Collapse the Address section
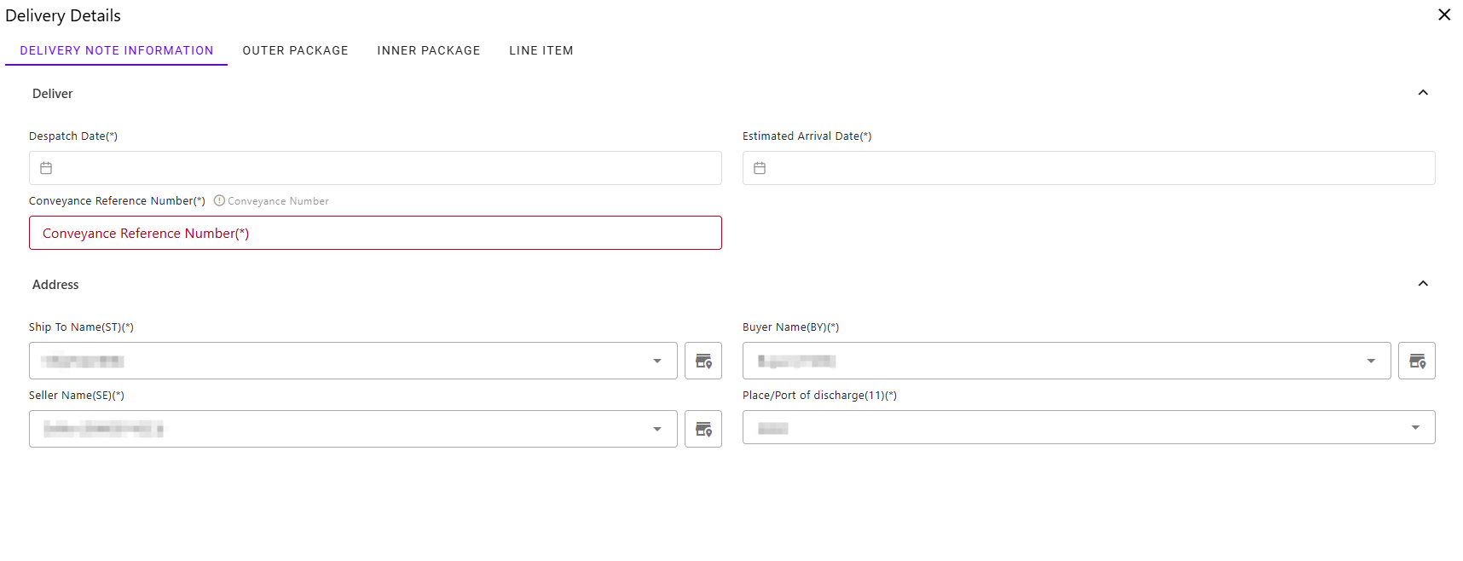The width and height of the screenshot is (1463, 561). [1422, 284]
